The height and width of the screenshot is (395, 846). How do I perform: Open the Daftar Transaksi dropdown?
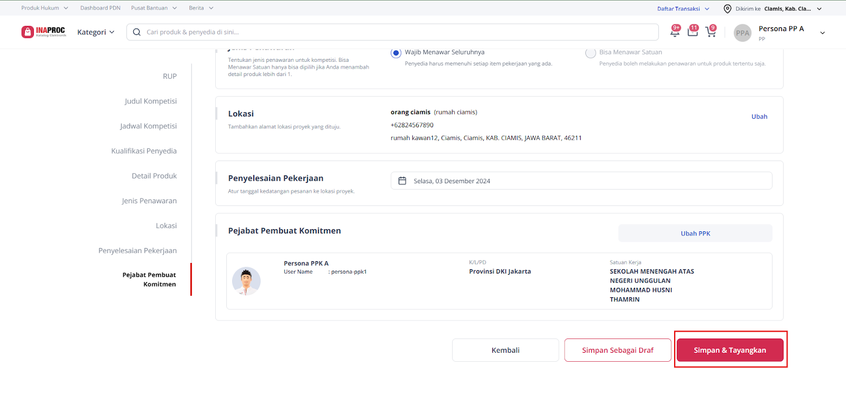click(683, 9)
